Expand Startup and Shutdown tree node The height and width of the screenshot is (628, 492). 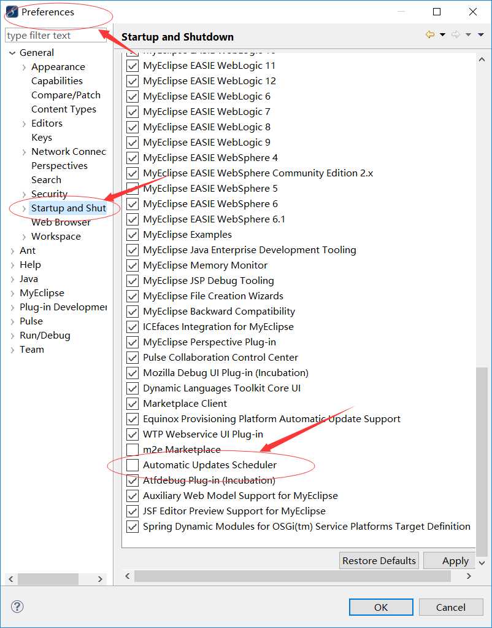tap(25, 209)
